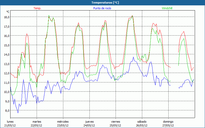Click the Temperaturas [°C] chart title
The height and width of the screenshot is (128, 205).
pyautogui.click(x=105, y=3)
